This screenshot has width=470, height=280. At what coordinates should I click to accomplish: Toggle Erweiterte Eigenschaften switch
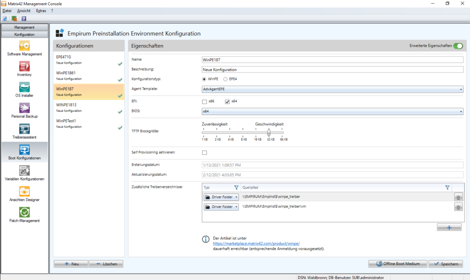tap(458, 46)
